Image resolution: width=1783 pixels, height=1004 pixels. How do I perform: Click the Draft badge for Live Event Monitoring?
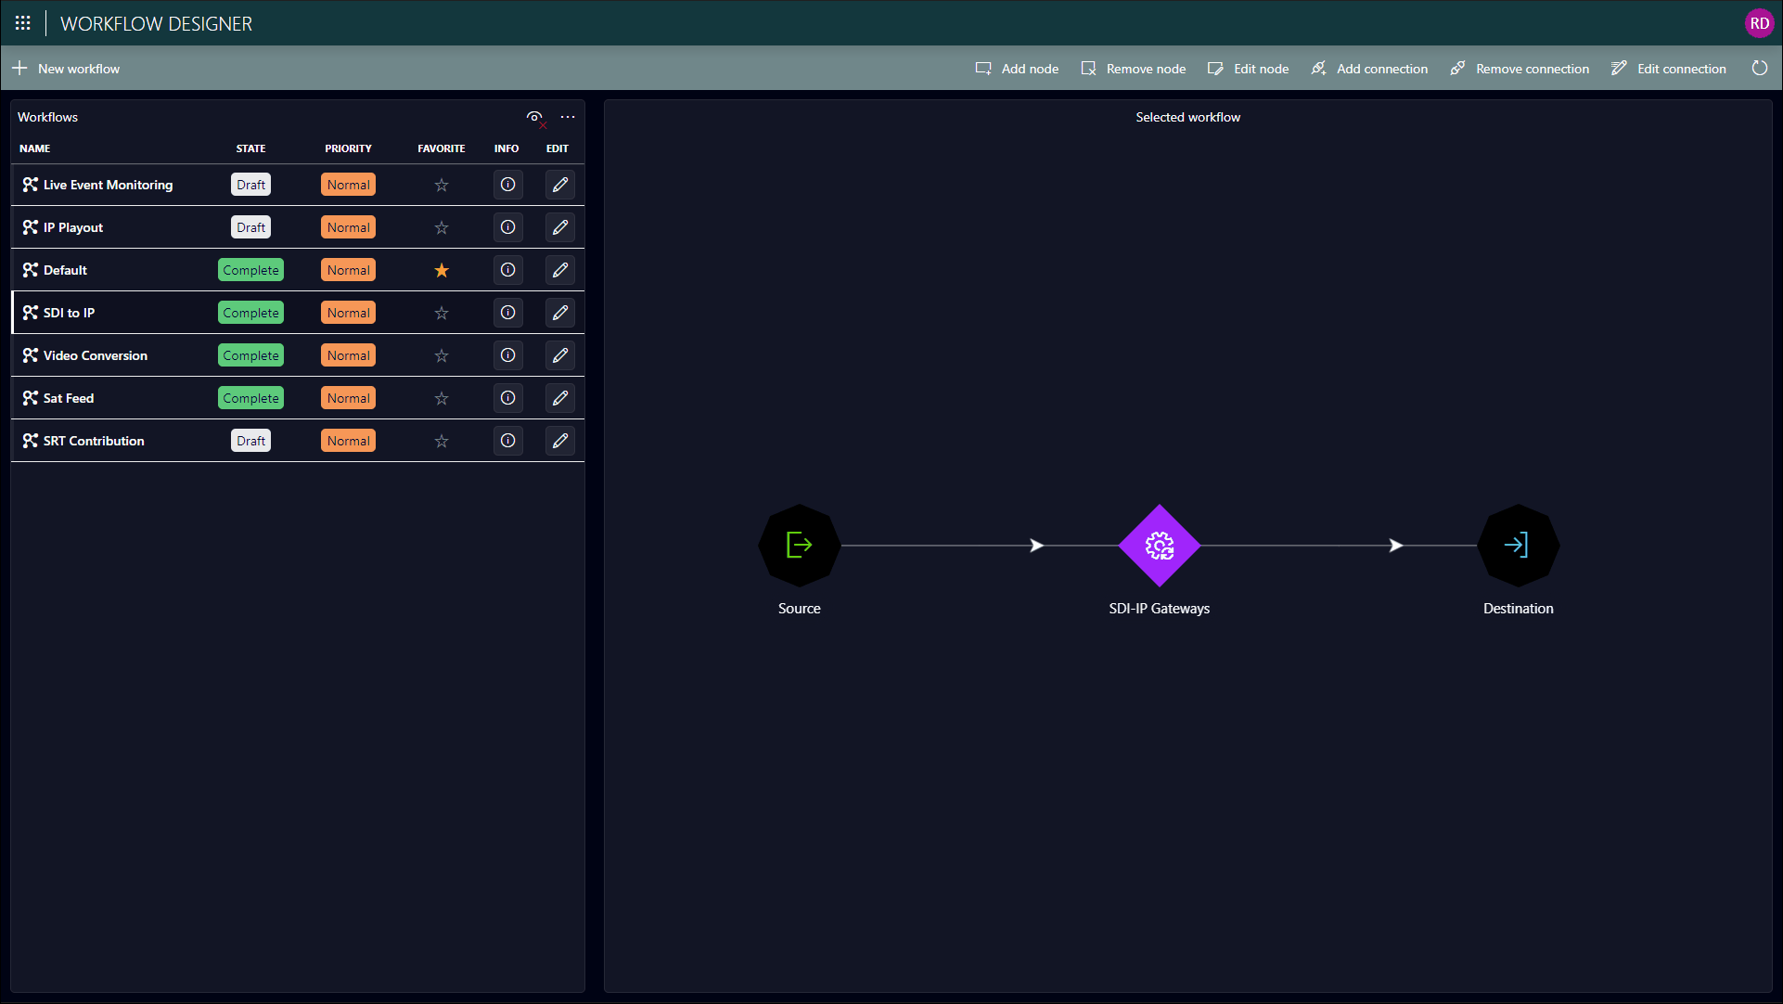coord(250,185)
